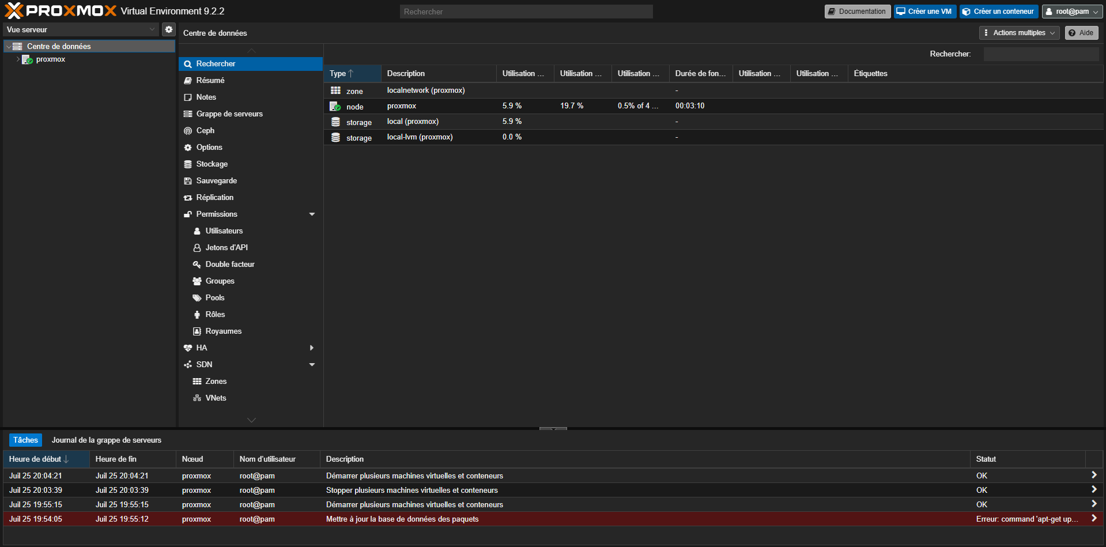Click the Rôles icon

[x=197, y=314]
